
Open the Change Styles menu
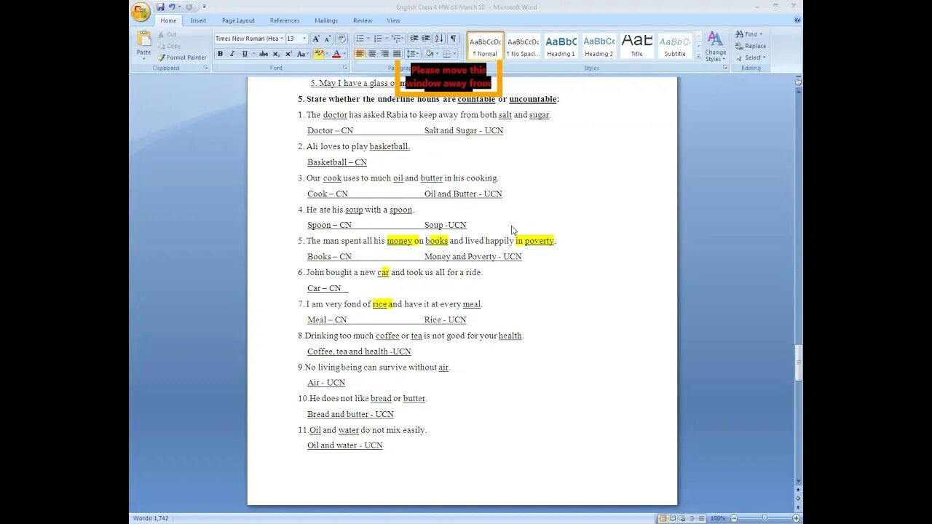click(x=716, y=46)
